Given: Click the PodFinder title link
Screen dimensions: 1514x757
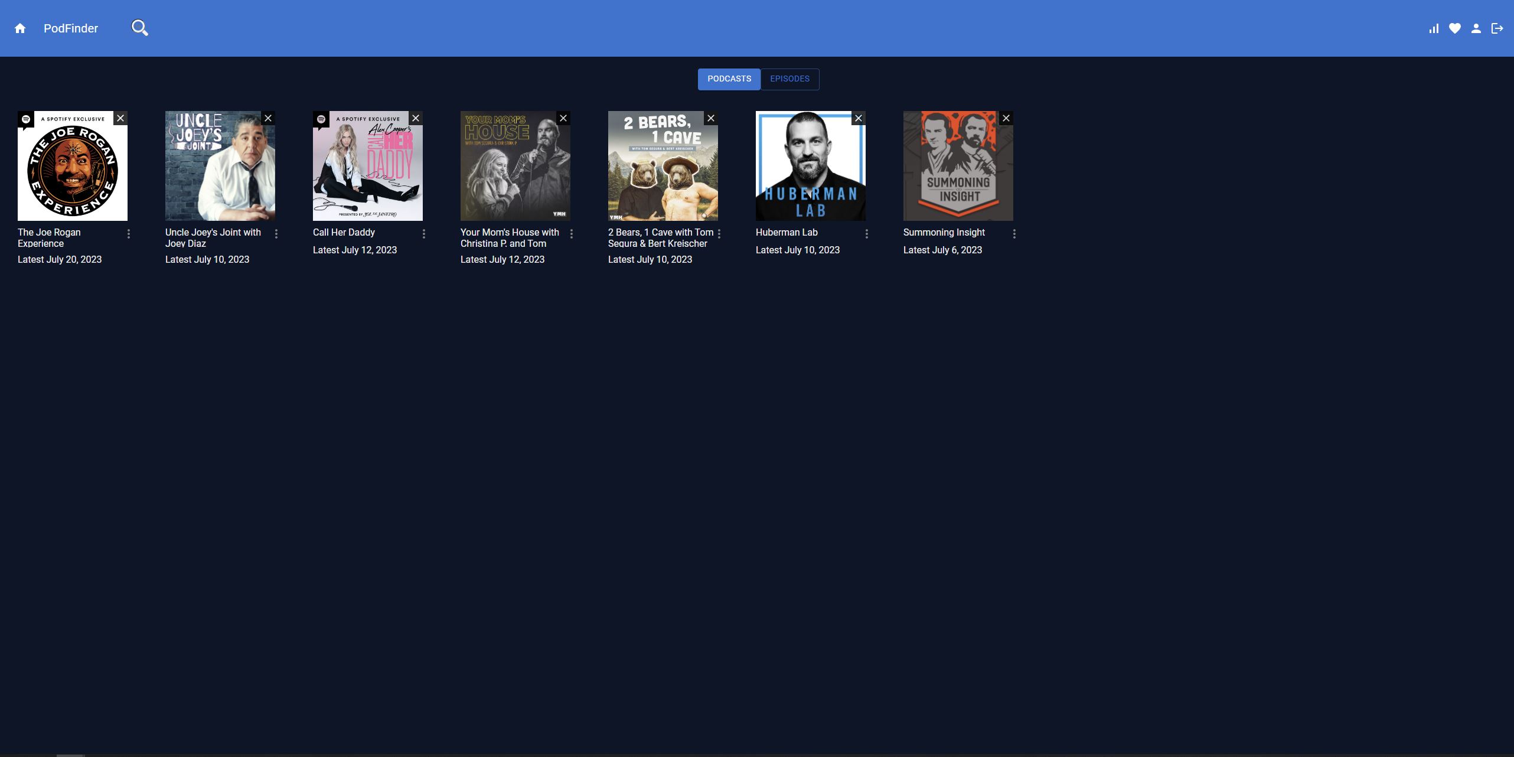Looking at the screenshot, I should [71, 28].
